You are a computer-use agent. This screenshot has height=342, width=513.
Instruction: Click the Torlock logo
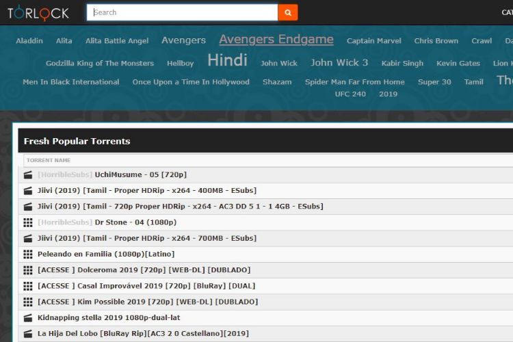click(38, 13)
